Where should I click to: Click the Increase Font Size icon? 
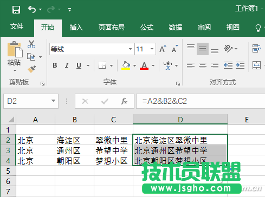tap(163, 49)
